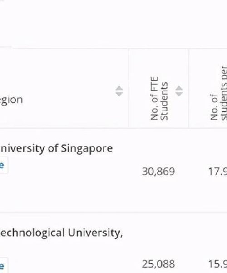Click sort arrows beside No. of FTE Students
The width and height of the screenshot is (227, 273).
pos(179,91)
